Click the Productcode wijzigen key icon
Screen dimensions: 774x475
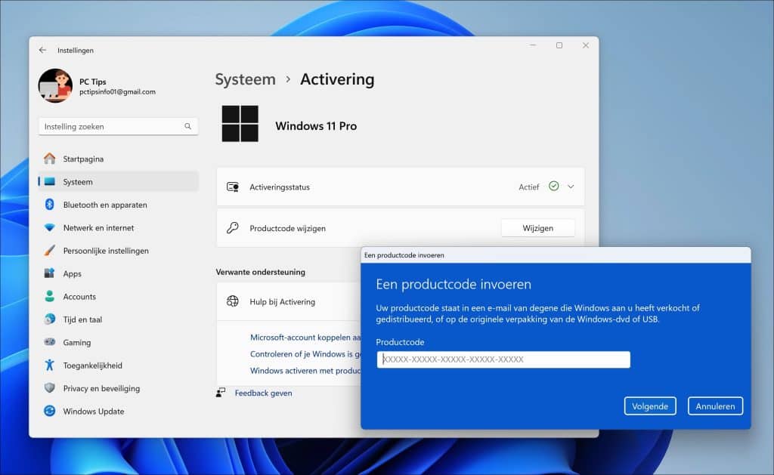[233, 228]
